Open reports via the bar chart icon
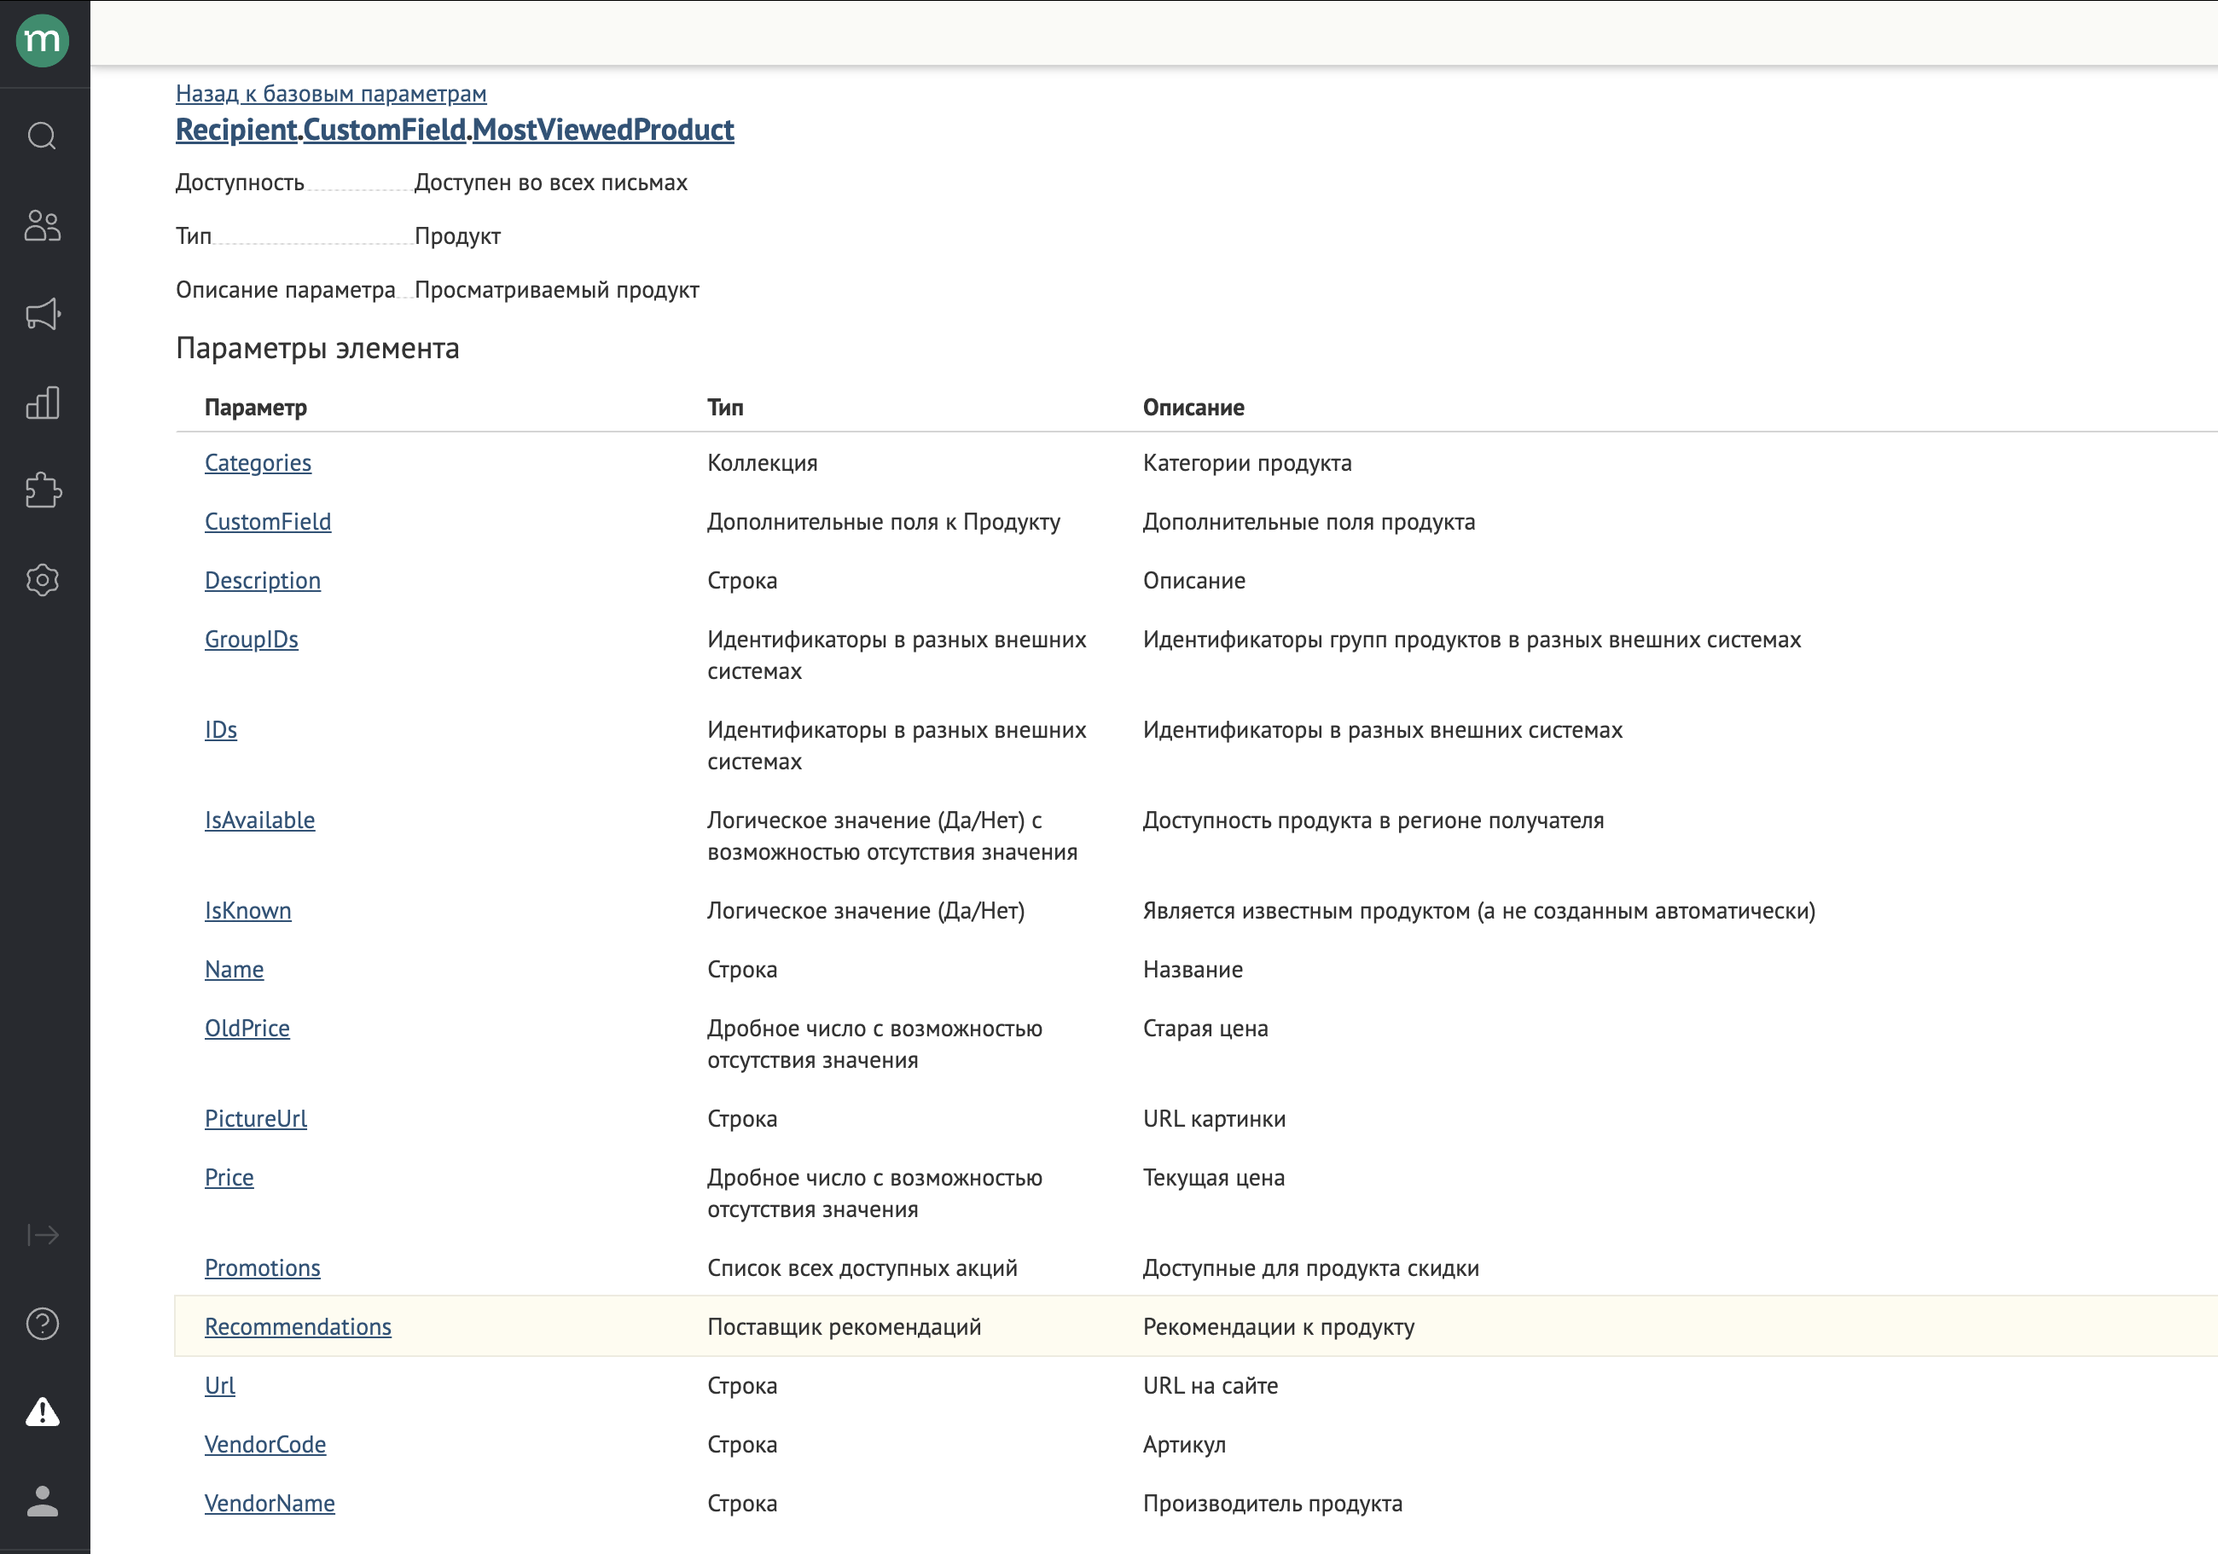Image resolution: width=2218 pixels, height=1554 pixels. [43, 402]
